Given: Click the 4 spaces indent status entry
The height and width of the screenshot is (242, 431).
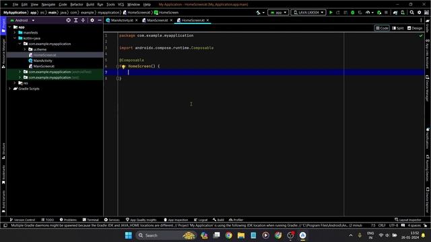Looking at the screenshot, I should (x=414, y=226).
